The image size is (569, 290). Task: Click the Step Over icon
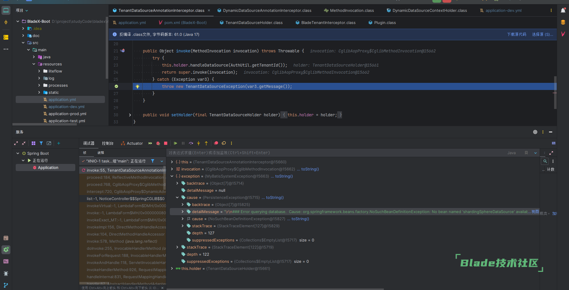(x=191, y=143)
